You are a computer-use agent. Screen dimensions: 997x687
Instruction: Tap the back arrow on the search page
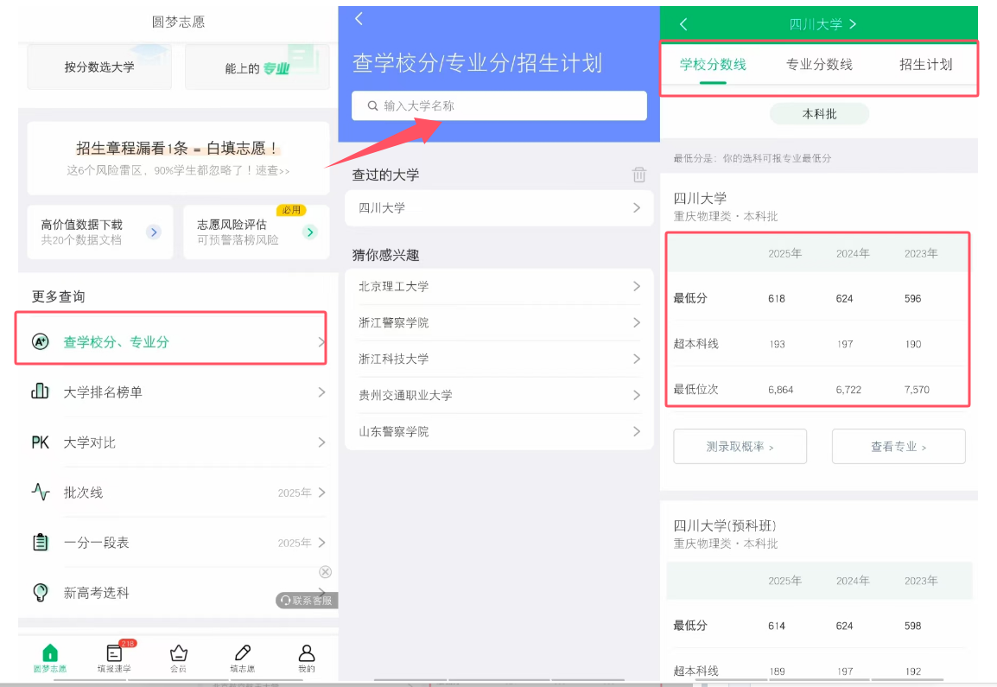(359, 19)
